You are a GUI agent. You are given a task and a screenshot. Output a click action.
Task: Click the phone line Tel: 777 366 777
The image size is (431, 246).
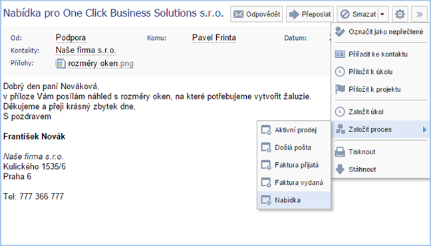tap(33, 196)
